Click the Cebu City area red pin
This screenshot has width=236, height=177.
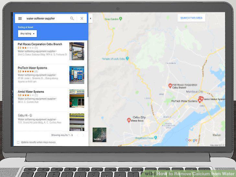point(129,120)
